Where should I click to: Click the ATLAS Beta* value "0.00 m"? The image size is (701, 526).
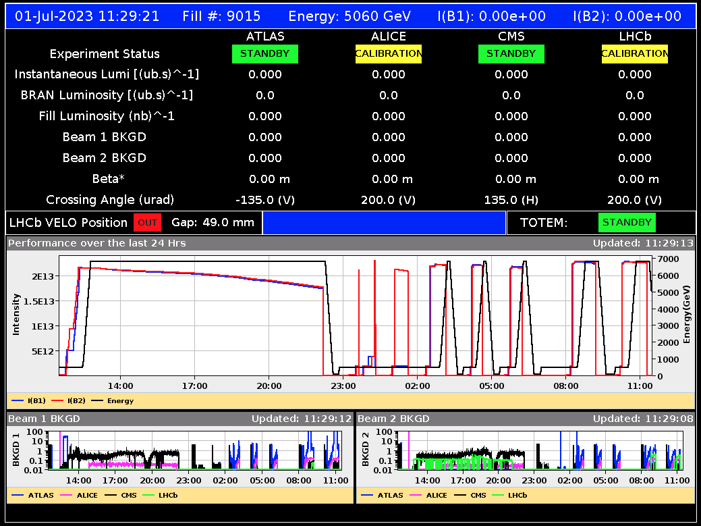[269, 180]
